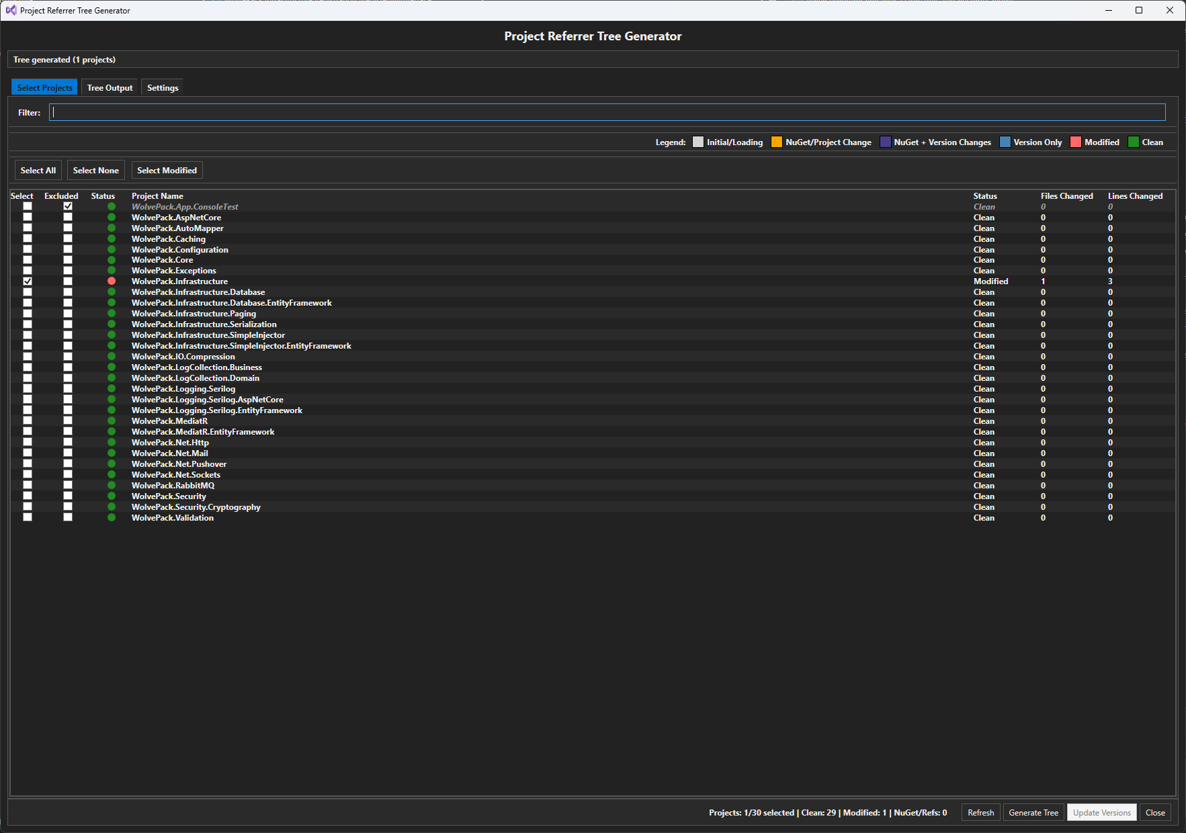
Task: Open the Settings tab
Action: pos(163,88)
